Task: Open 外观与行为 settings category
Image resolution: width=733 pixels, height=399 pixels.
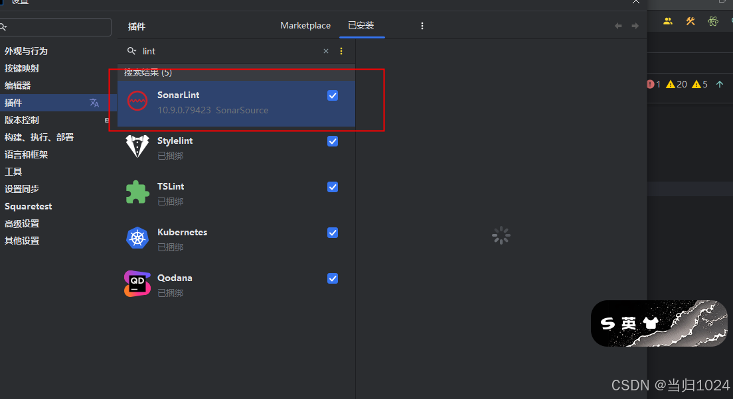Action: click(x=26, y=51)
